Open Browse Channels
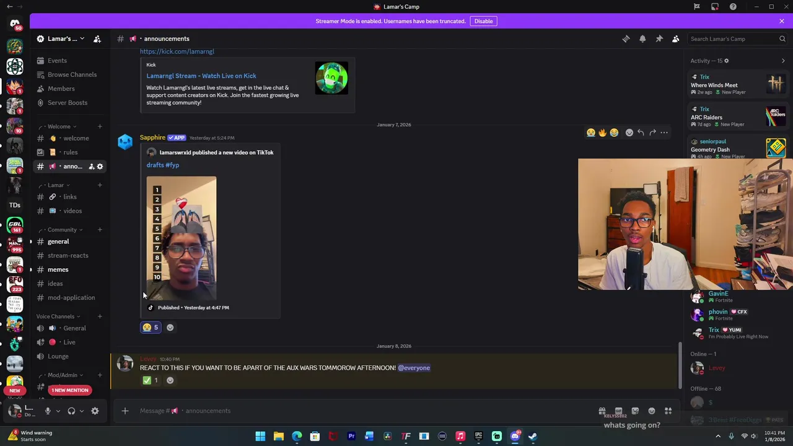This screenshot has height=446, width=793. 72,74
